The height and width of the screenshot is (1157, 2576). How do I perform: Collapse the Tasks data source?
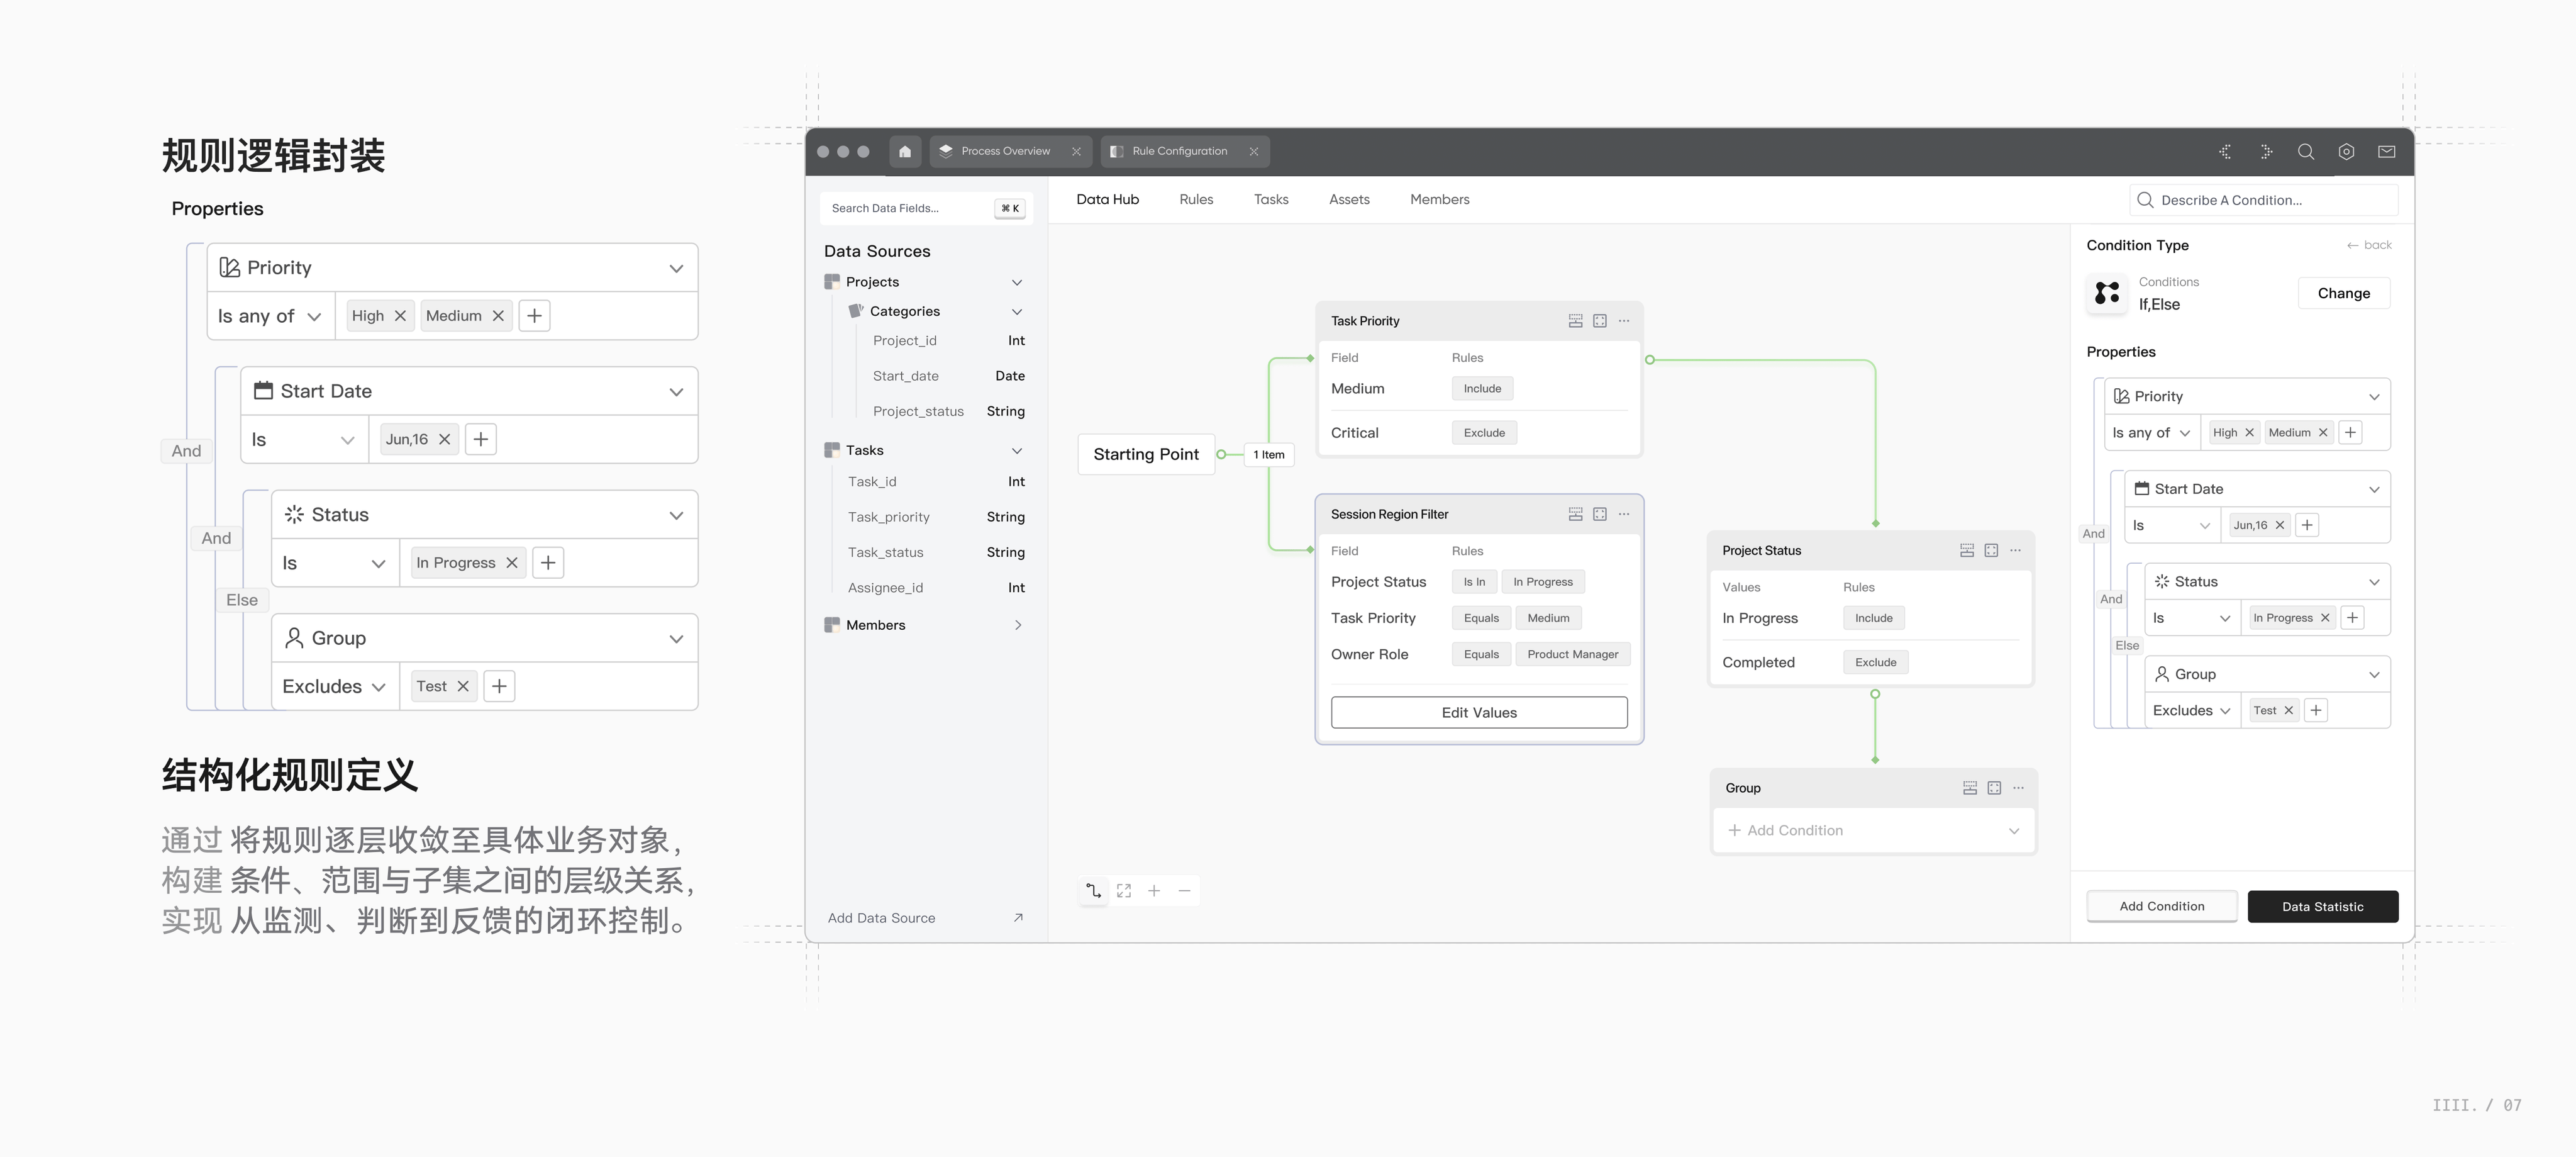(x=1016, y=451)
